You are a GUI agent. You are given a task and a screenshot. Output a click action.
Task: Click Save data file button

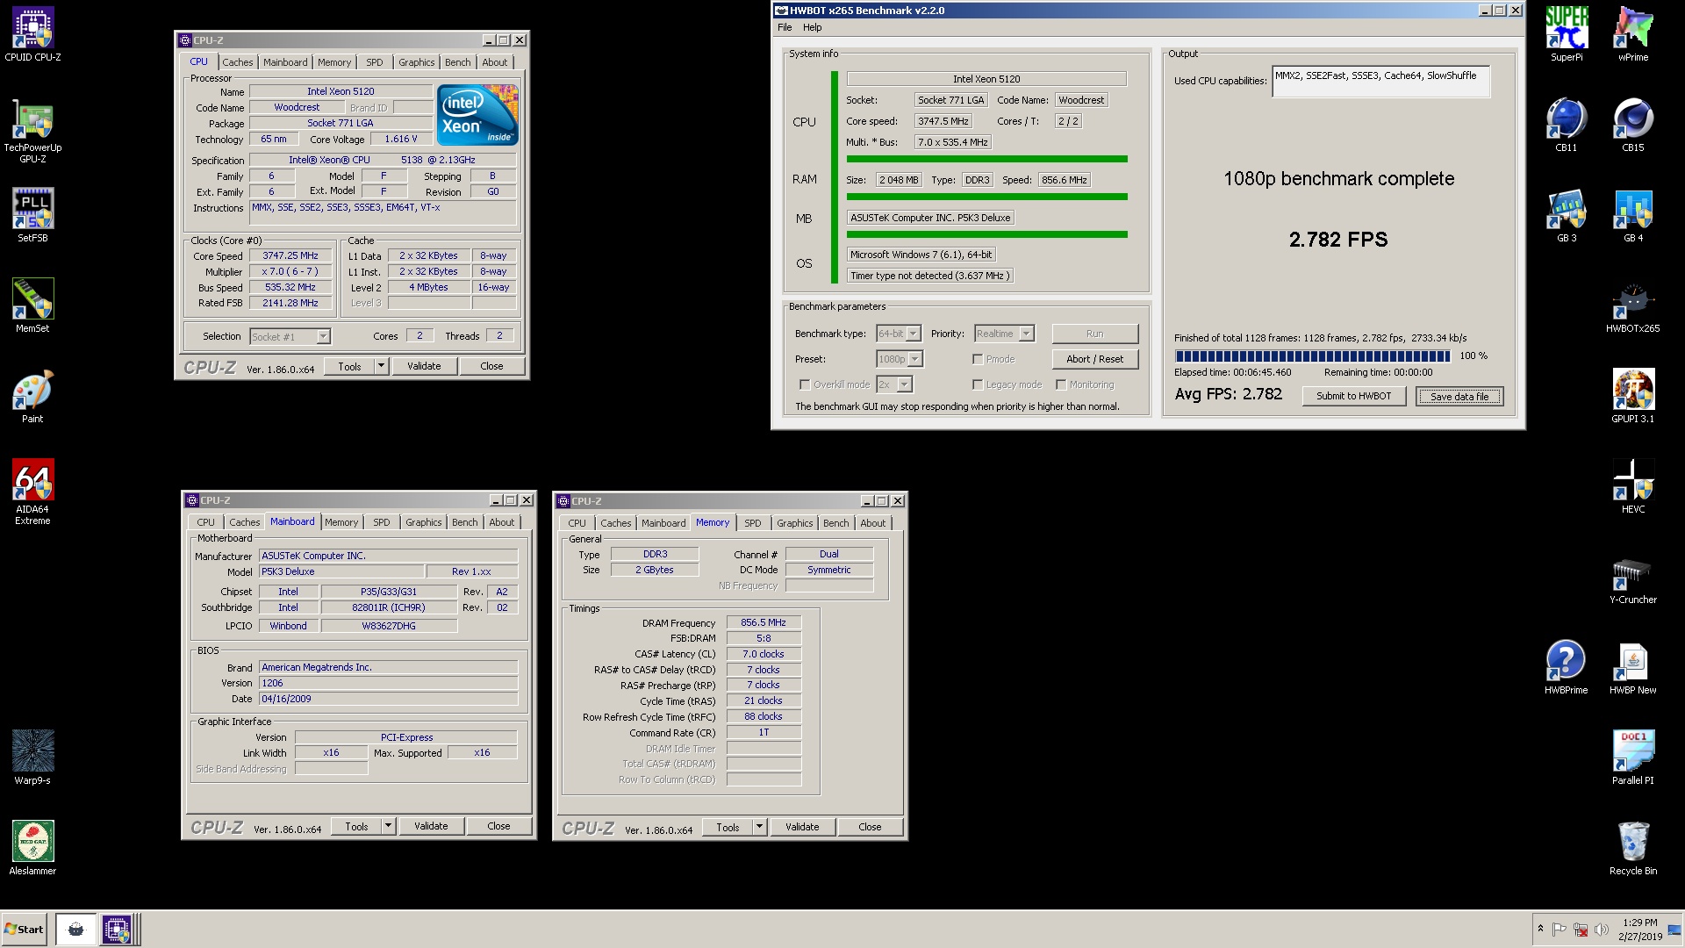tap(1459, 397)
